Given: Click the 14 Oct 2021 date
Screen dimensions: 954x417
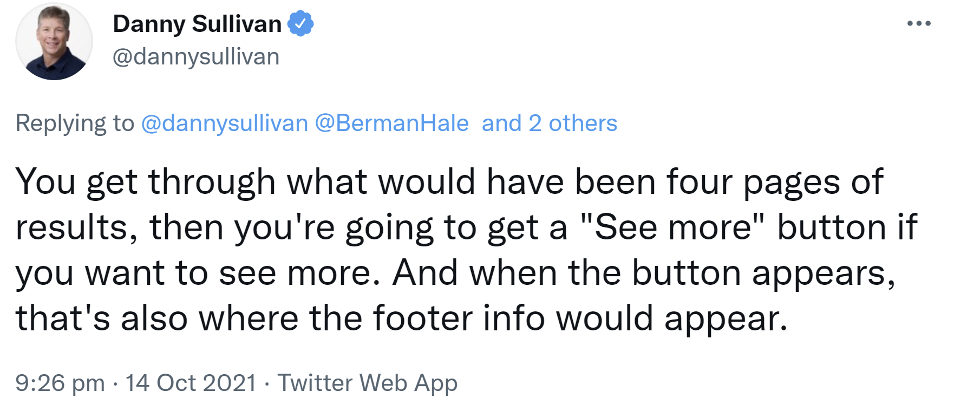Looking at the screenshot, I should point(191,383).
